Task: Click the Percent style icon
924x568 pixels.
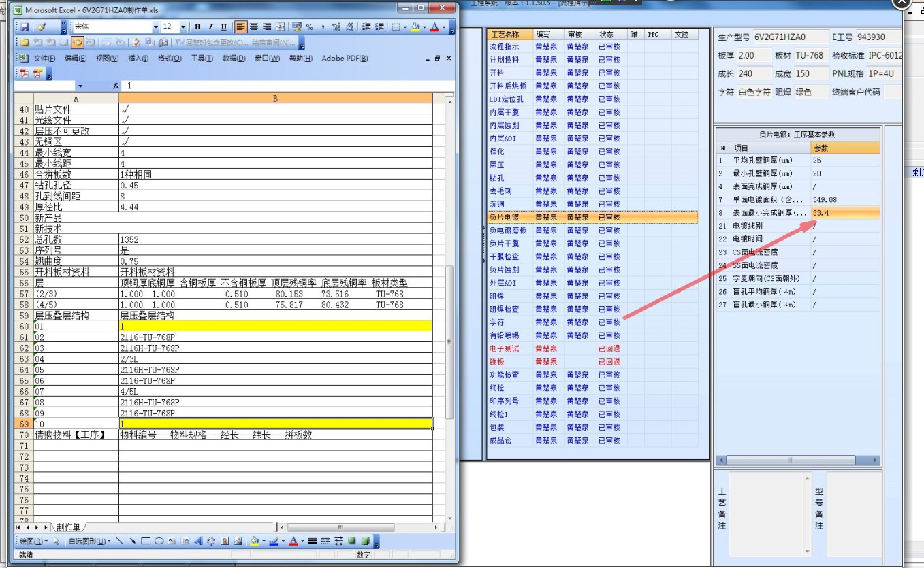Action: (309, 27)
